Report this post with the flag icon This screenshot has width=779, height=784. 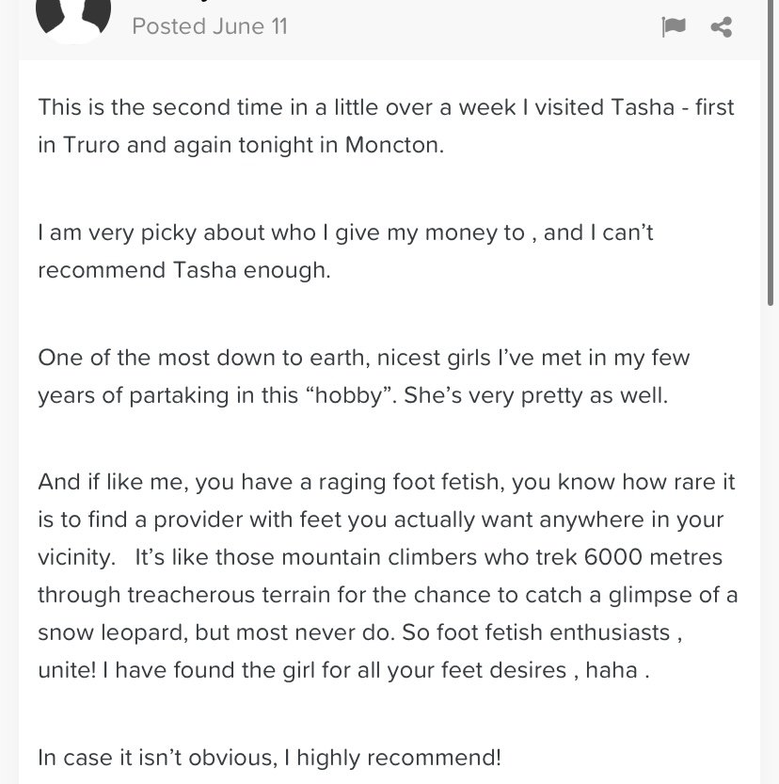[673, 26]
